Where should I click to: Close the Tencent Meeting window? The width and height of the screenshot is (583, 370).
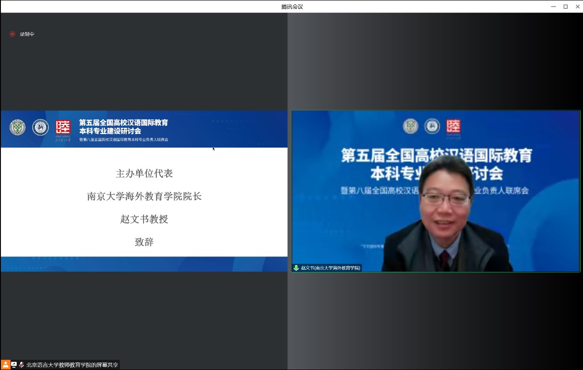(577, 6)
